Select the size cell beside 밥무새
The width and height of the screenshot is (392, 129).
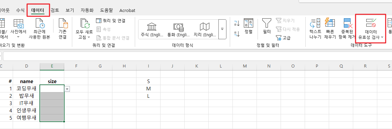(x=52, y=96)
